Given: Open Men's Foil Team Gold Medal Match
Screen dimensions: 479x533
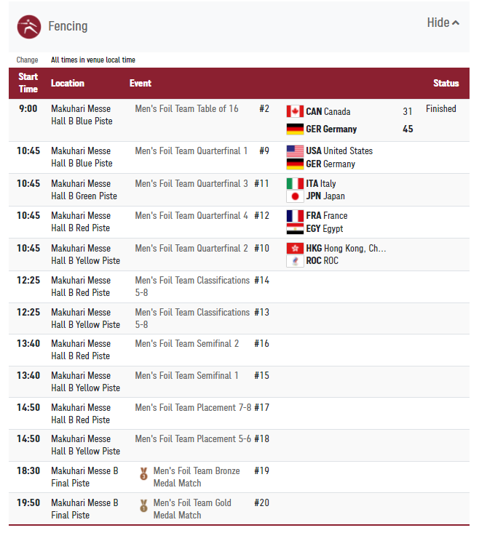Looking at the screenshot, I should click(x=193, y=509).
